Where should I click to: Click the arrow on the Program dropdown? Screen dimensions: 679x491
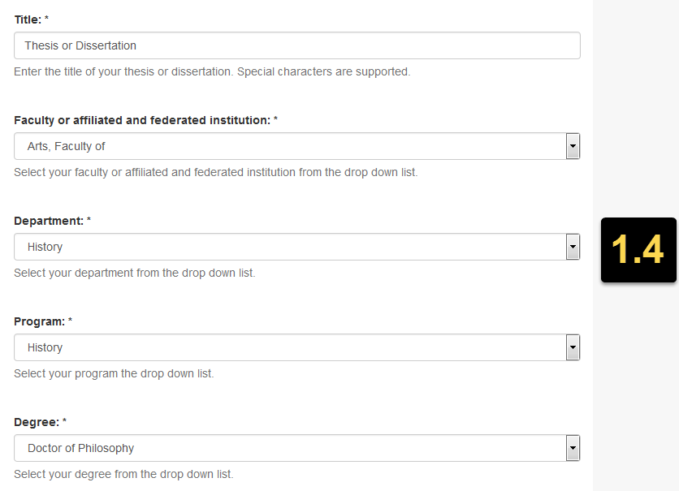(x=573, y=347)
